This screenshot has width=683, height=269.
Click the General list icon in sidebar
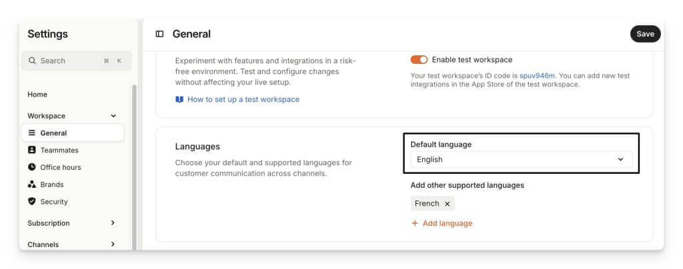point(32,133)
